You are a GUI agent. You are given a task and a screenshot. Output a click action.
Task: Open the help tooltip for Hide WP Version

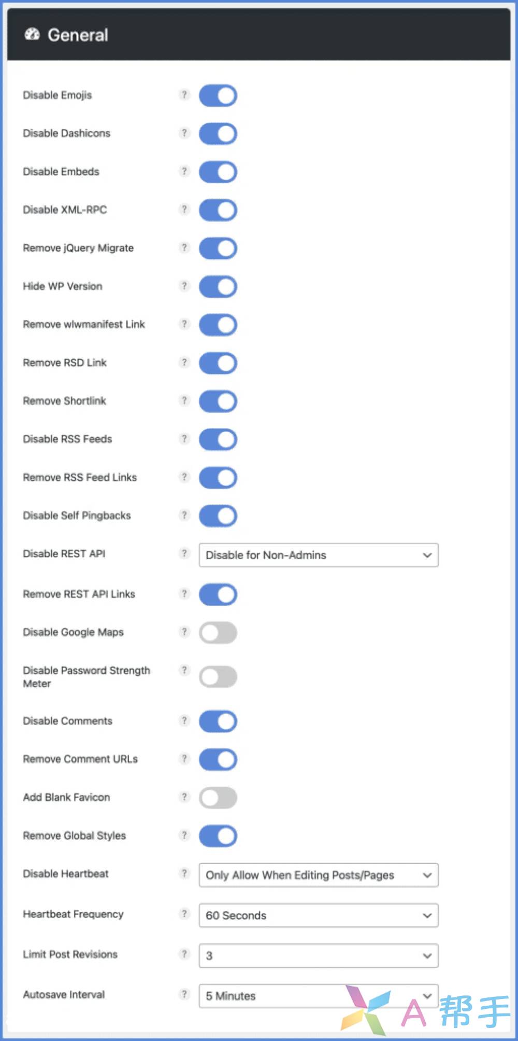coord(184,285)
